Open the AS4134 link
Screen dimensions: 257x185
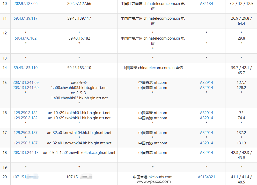[206, 4]
